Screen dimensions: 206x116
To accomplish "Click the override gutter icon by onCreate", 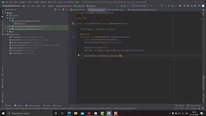I will tap(73, 37).
